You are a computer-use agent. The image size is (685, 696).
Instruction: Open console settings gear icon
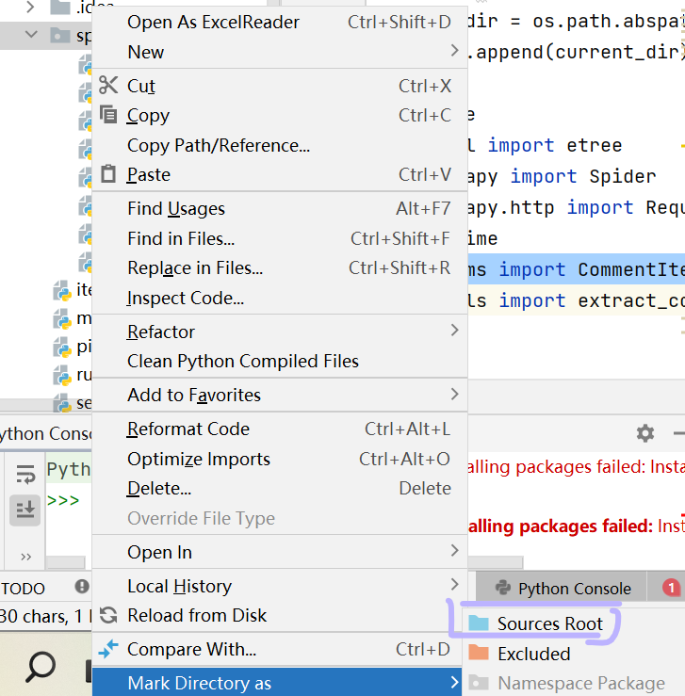(645, 433)
